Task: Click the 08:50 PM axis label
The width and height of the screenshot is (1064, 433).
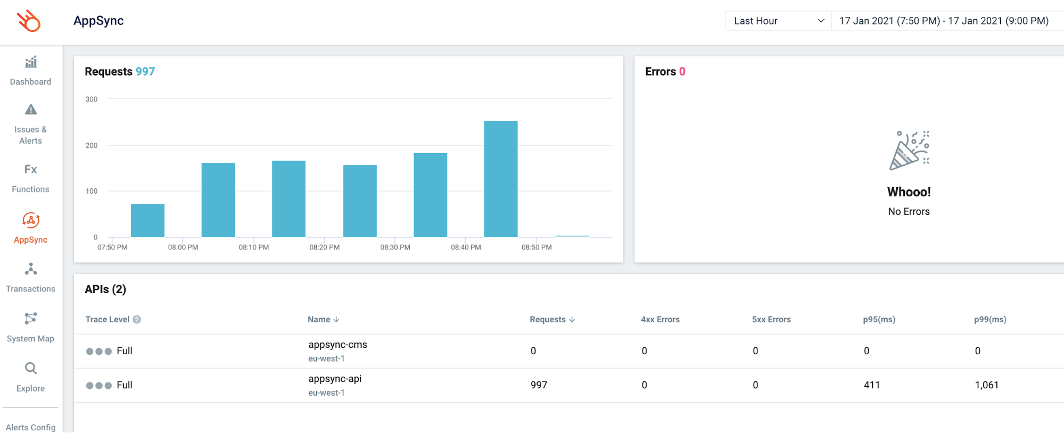Action: click(x=537, y=247)
